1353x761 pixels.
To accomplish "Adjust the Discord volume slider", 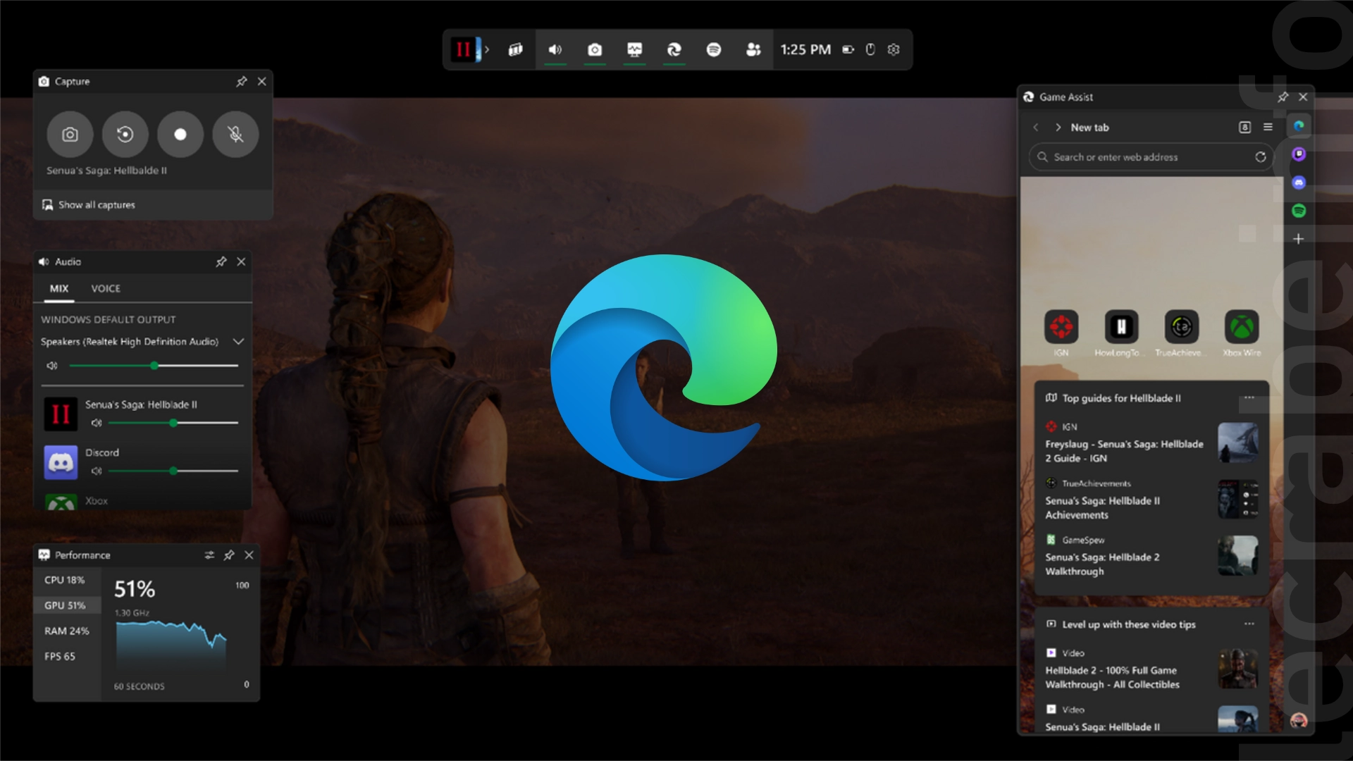I will click(173, 471).
